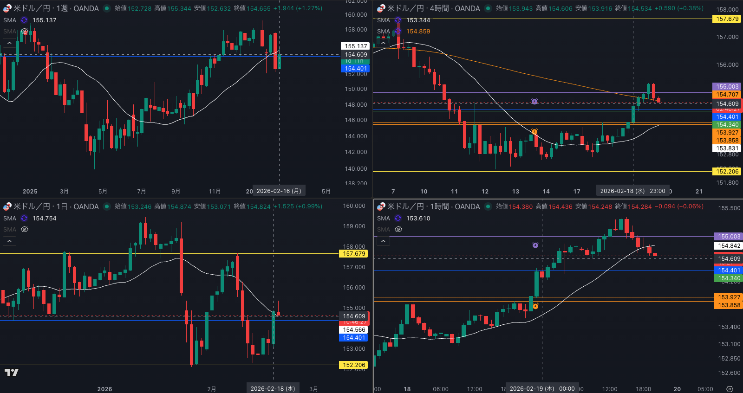The width and height of the screenshot is (743, 393).
Task: Click the SMA 153.344 label on the 4-hour chart
Action: coord(418,20)
